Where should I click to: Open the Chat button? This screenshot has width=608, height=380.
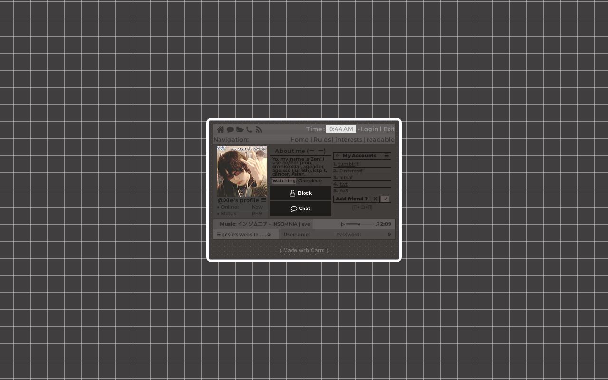click(300, 209)
